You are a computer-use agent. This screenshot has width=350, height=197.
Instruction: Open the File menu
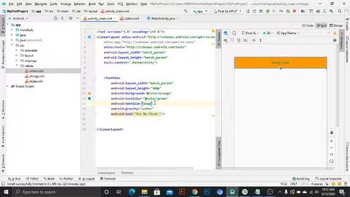point(11,4)
